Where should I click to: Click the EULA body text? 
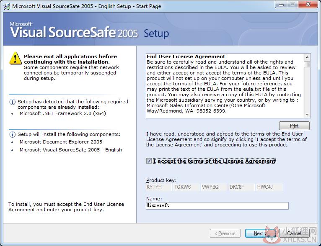(x=223, y=87)
